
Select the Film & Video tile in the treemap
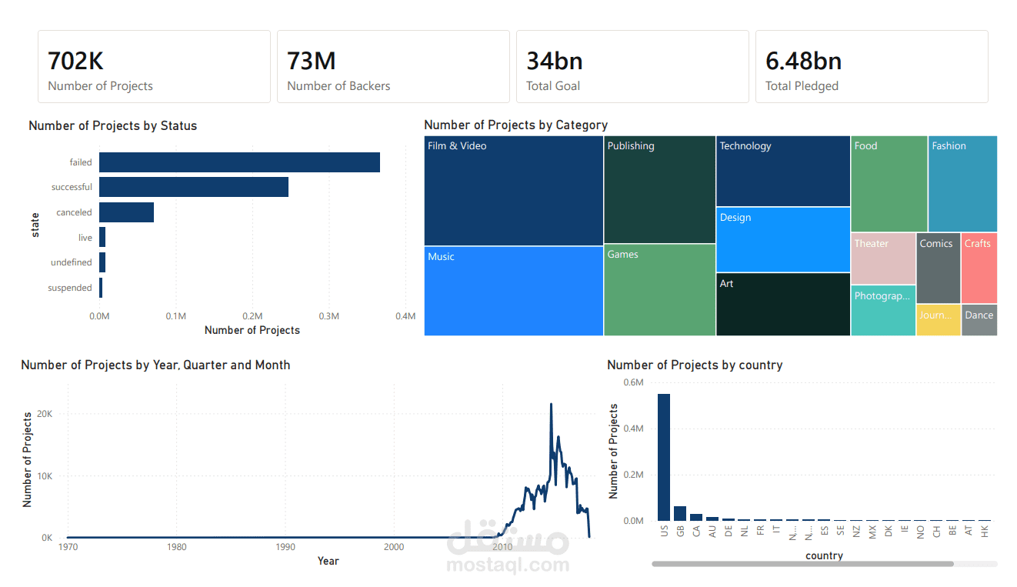[512, 188]
